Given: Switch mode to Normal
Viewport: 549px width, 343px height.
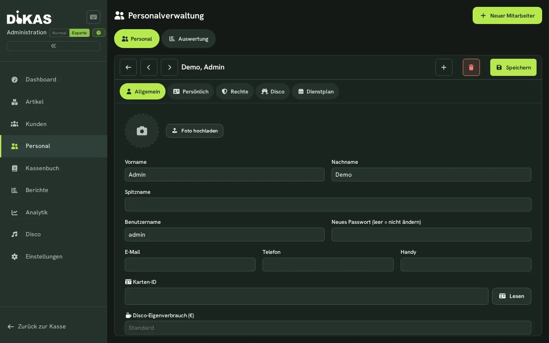Looking at the screenshot, I should tap(59, 33).
